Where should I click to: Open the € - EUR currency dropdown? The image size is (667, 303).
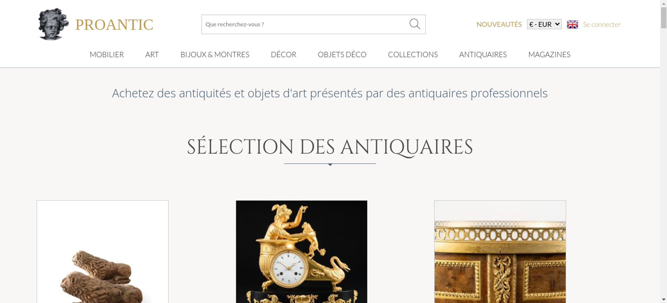pos(544,24)
